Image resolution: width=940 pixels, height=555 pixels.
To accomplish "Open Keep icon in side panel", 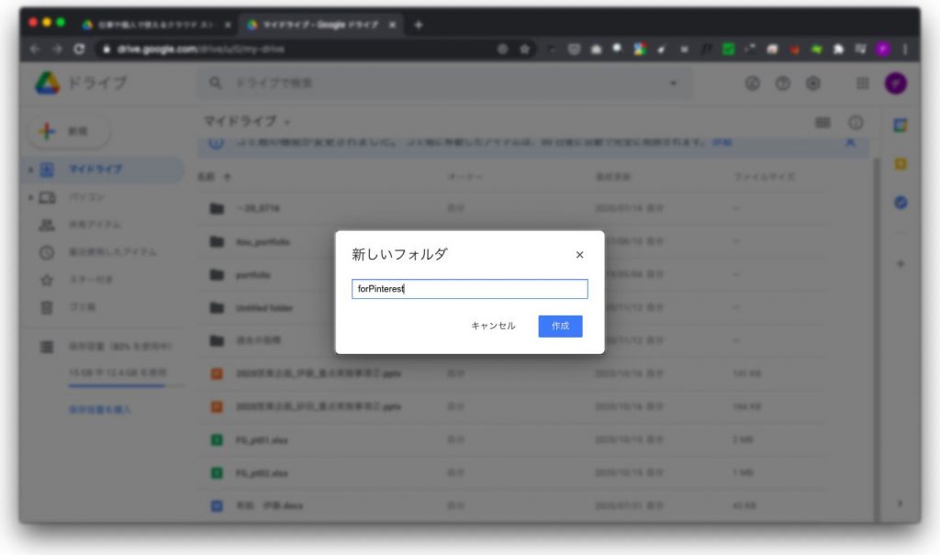I will (900, 163).
